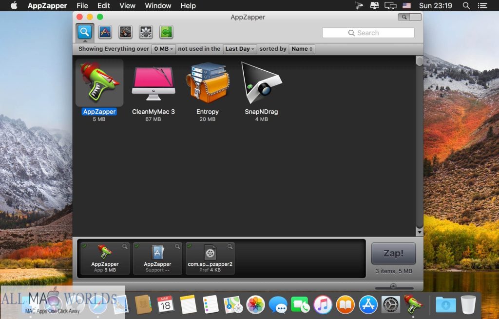Select the AppZapper Support tile
Image resolution: width=499 pixels, height=319 pixels.
[157, 259]
